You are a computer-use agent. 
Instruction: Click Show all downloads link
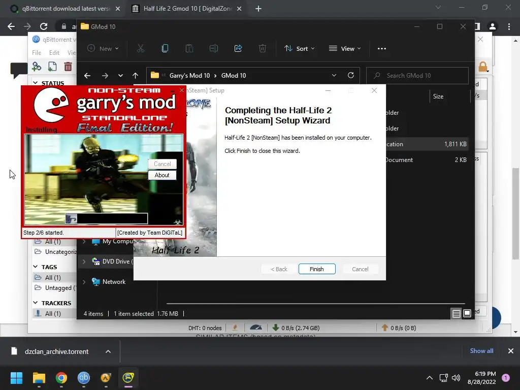481,351
